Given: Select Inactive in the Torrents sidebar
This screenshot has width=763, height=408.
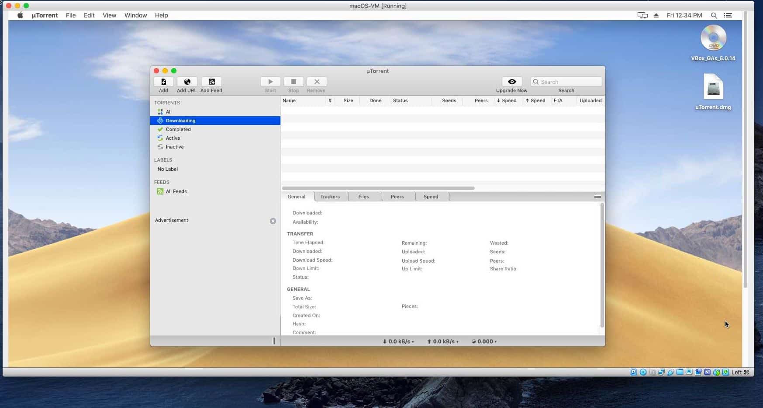Looking at the screenshot, I should pyautogui.click(x=215, y=147).
